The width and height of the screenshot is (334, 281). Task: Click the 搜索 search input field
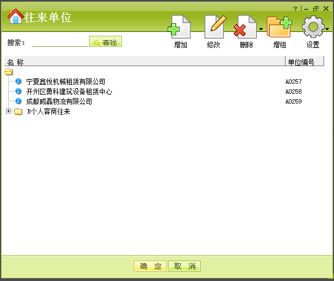60,42
